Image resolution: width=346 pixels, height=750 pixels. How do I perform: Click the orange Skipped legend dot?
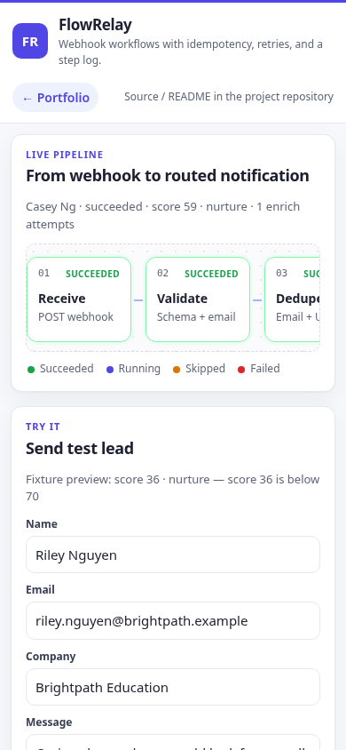pyautogui.click(x=177, y=370)
